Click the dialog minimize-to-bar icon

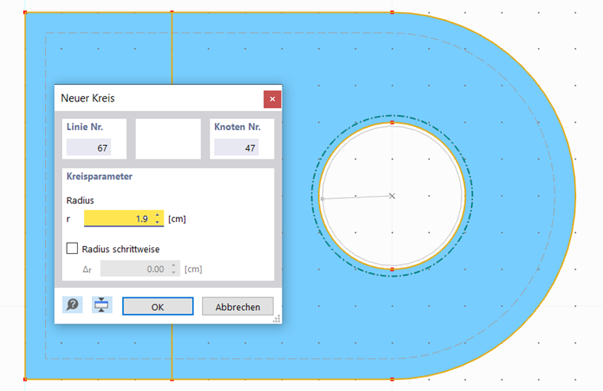pos(102,305)
